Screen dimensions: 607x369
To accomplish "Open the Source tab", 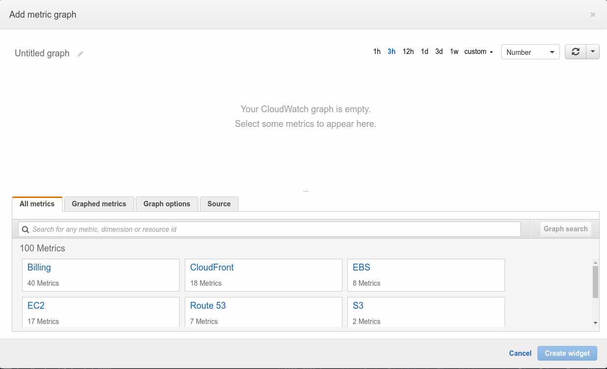I will pos(219,204).
